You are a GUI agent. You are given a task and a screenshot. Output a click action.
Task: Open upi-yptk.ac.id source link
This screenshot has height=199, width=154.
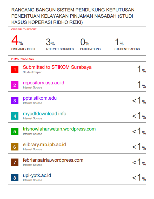click(37, 176)
